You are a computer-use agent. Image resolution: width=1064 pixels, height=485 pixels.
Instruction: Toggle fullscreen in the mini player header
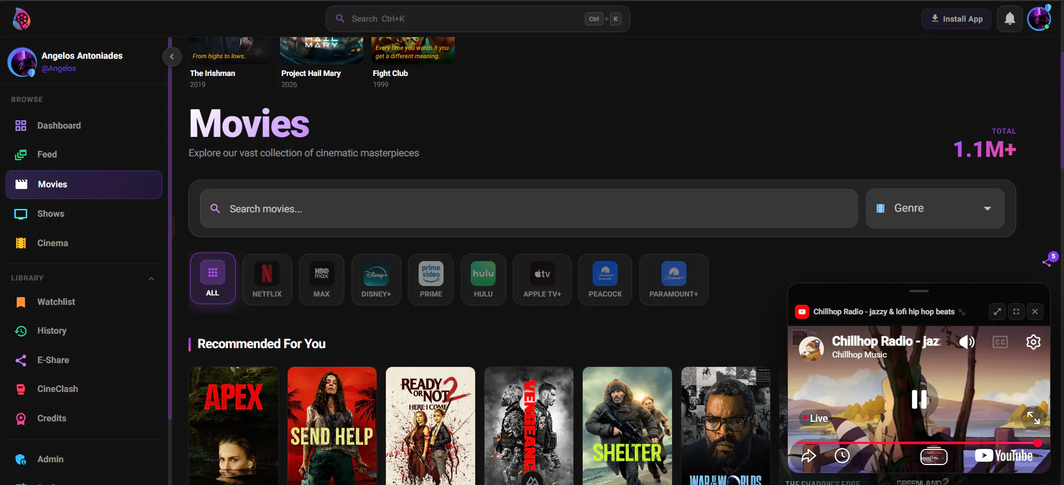pos(1016,312)
